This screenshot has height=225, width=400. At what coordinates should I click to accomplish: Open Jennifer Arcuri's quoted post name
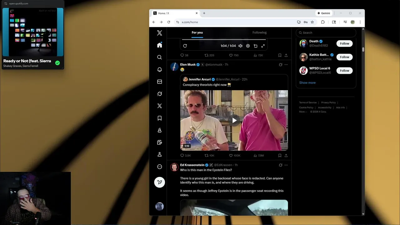click(199, 79)
